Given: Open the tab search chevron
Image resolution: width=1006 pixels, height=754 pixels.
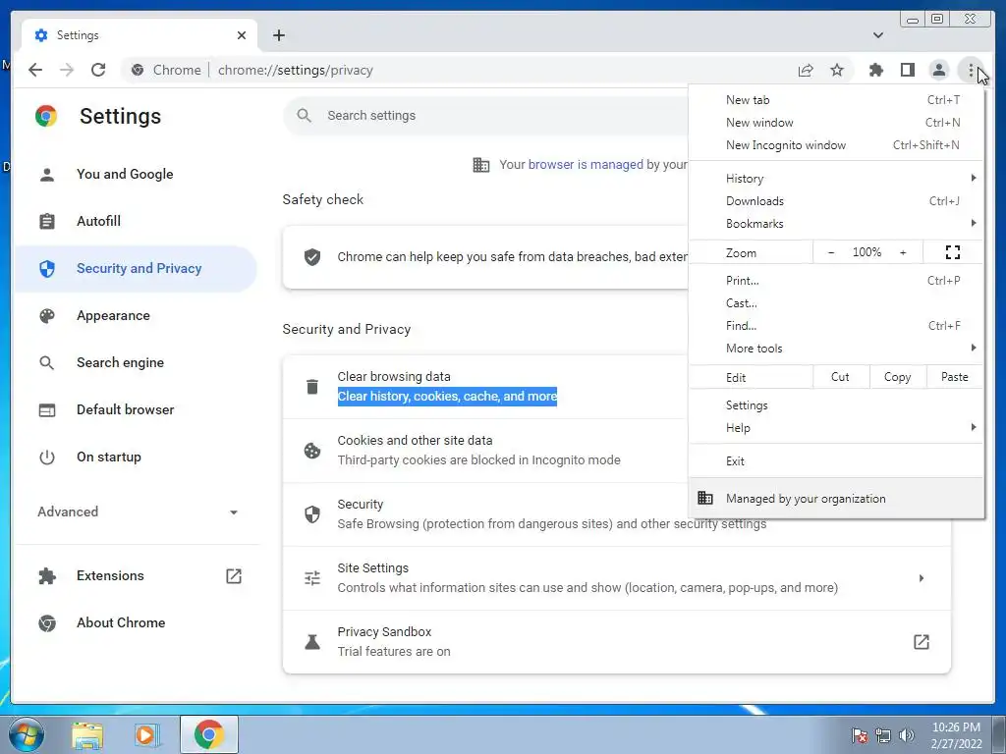Looking at the screenshot, I should (x=878, y=35).
